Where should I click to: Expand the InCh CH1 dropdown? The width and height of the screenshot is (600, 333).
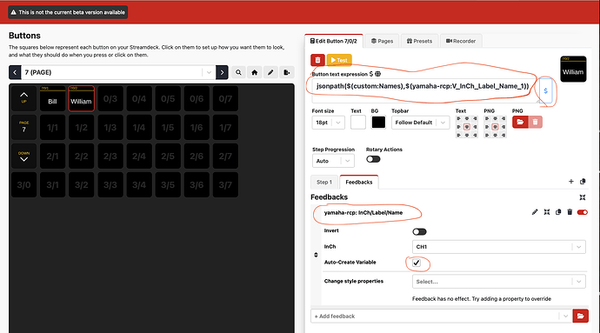coord(498,247)
